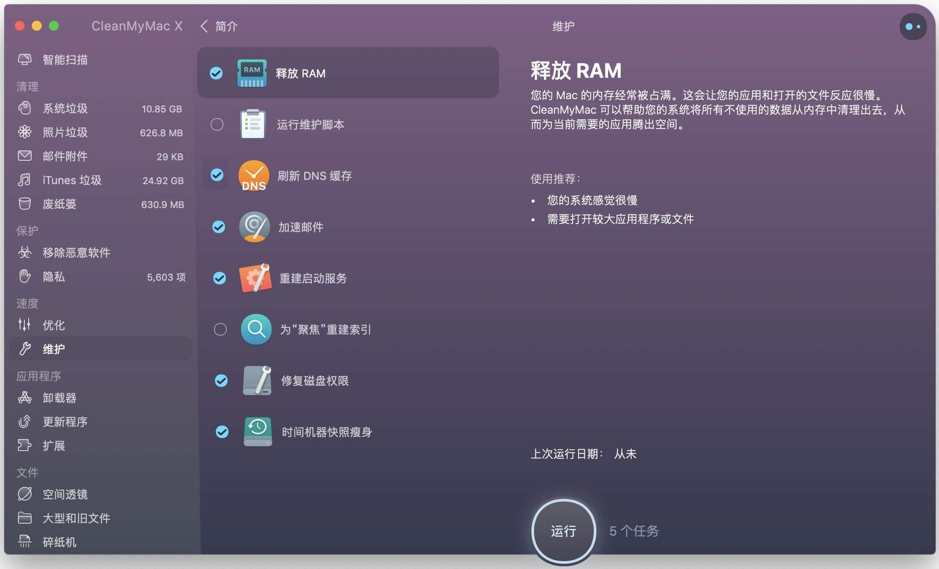
Task: Click the orange DNS cache icon
Action: [x=254, y=176]
